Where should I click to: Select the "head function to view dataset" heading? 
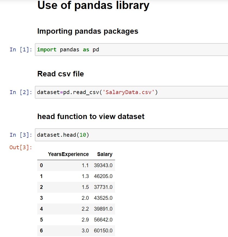[x=91, y=116]
